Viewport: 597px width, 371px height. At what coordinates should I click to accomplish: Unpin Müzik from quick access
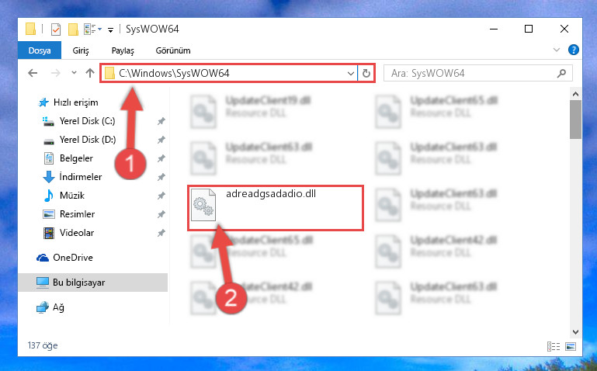tap(161, 196)
